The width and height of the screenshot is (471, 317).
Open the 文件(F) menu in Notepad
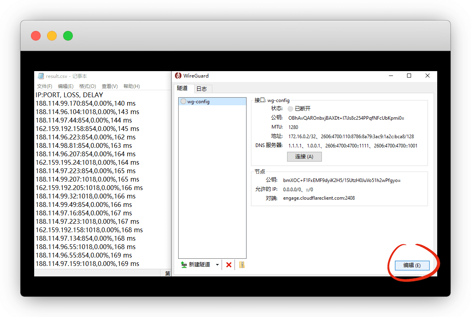pyautogui.click(x=44, y=86)
